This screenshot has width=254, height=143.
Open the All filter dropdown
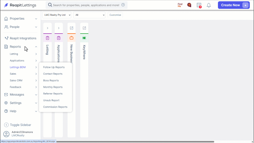pyautogui.click(x=89, y=15)
